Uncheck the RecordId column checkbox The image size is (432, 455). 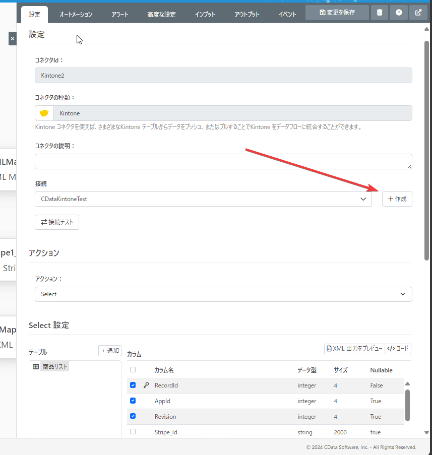(x=133, y=385)
